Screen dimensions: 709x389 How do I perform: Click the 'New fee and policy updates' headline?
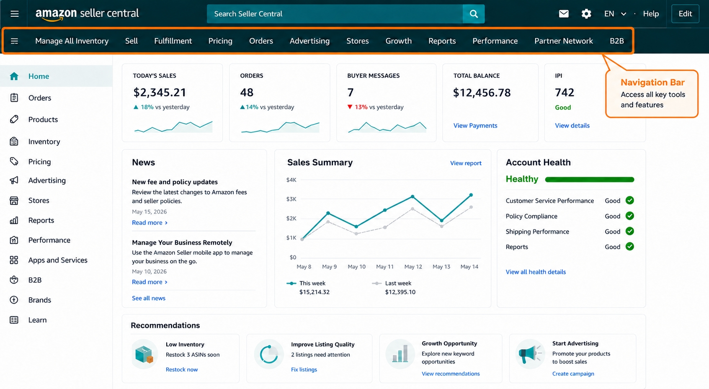175,182
